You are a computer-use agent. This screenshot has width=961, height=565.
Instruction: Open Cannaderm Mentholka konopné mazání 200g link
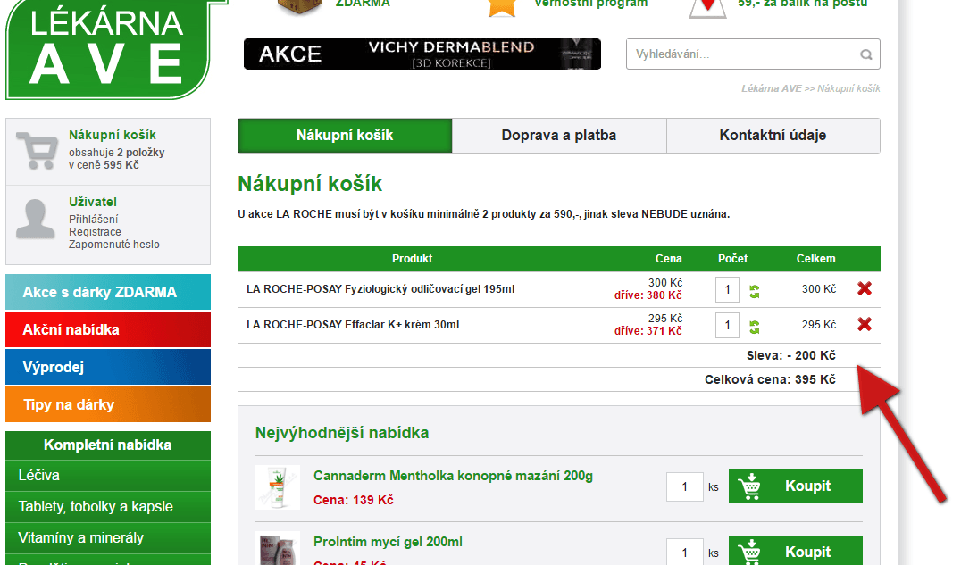453,476
